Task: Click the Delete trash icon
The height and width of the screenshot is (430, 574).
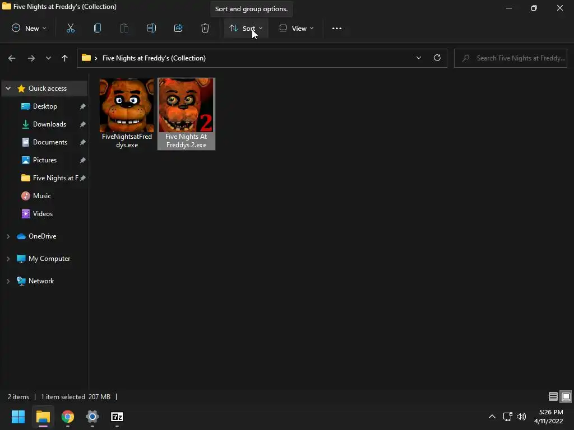Action: 205,28
